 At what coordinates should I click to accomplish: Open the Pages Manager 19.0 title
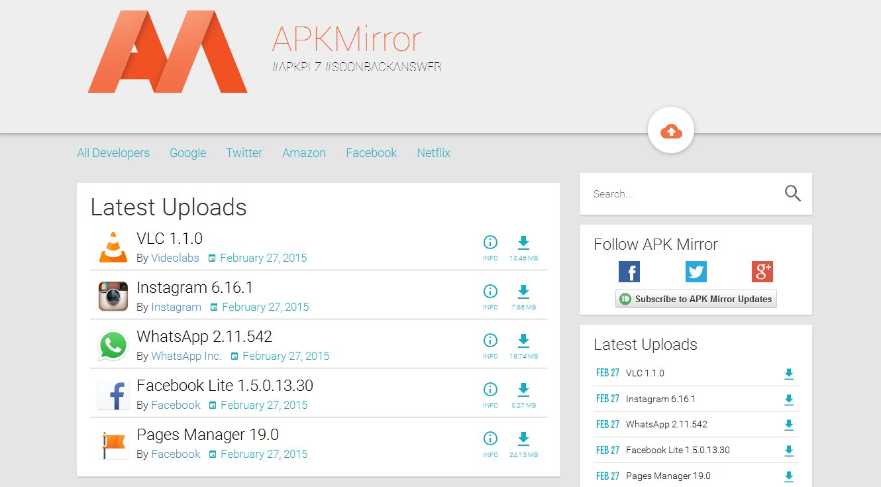pos(207,435)
